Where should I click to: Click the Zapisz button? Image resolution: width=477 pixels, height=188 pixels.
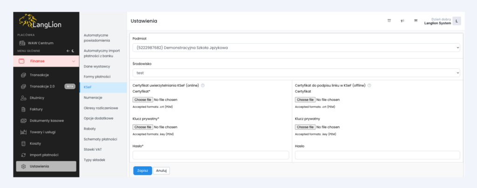tap(142, 170)
